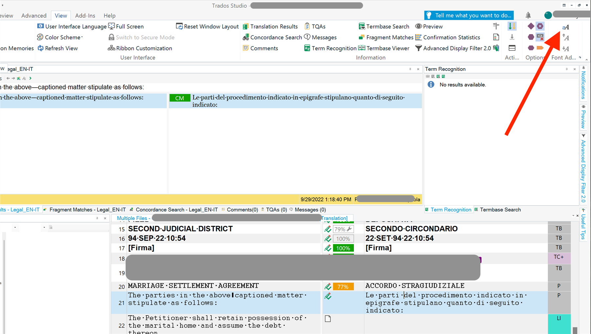Expand the Preview side panel
The height and width of the screenshot is (334, 591).
point(583,117)
